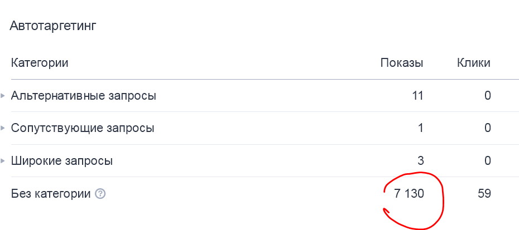Screen dimensions: 519x230
Task: Select the Альтернативные запросы row label
Action: (84, 96)
